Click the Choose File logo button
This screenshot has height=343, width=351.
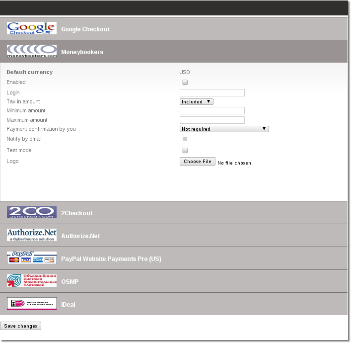tap(198, 162)
